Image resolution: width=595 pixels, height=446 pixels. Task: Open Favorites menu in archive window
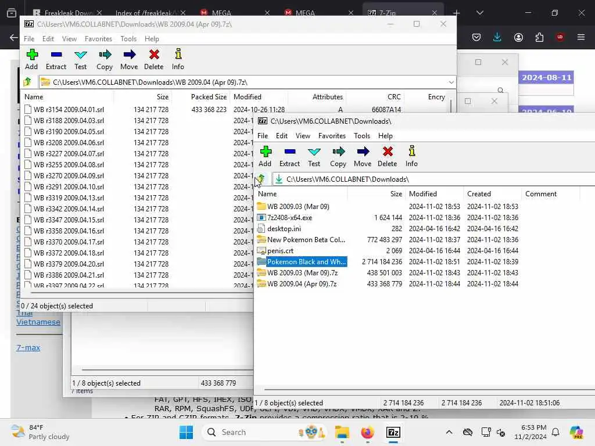click(x=98, y=39)
